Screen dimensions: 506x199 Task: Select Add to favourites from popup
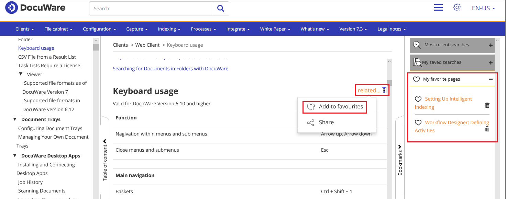click(x=334, y=107)
